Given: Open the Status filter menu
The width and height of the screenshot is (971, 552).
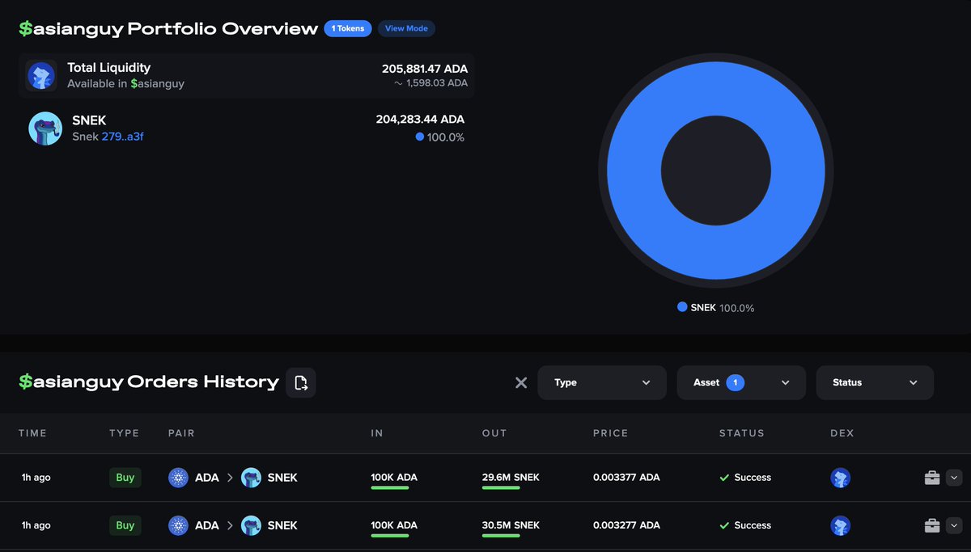Looking at the screenshot, I should click(875, 382).
